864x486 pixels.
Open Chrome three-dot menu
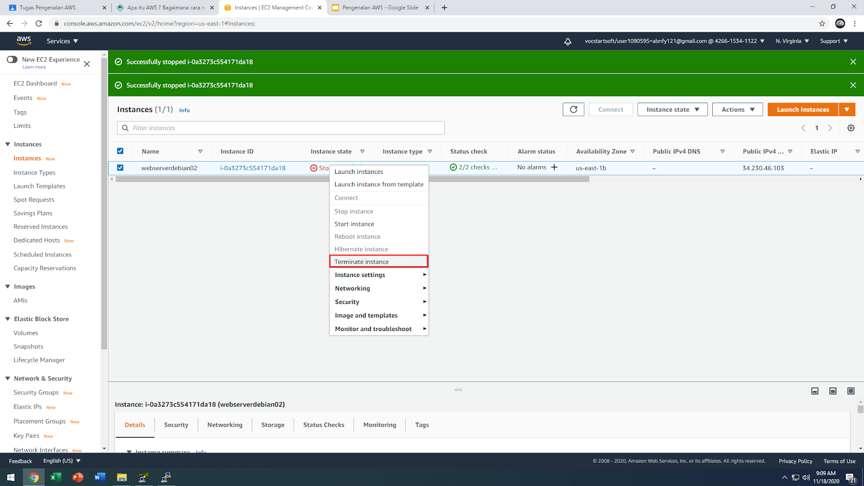click(855, 23)
